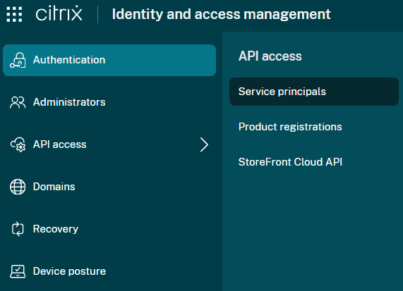The width and height of the screenshot is (403, 291).
Task: Select the Authentication lock icon
Action: tap(18, 60)
